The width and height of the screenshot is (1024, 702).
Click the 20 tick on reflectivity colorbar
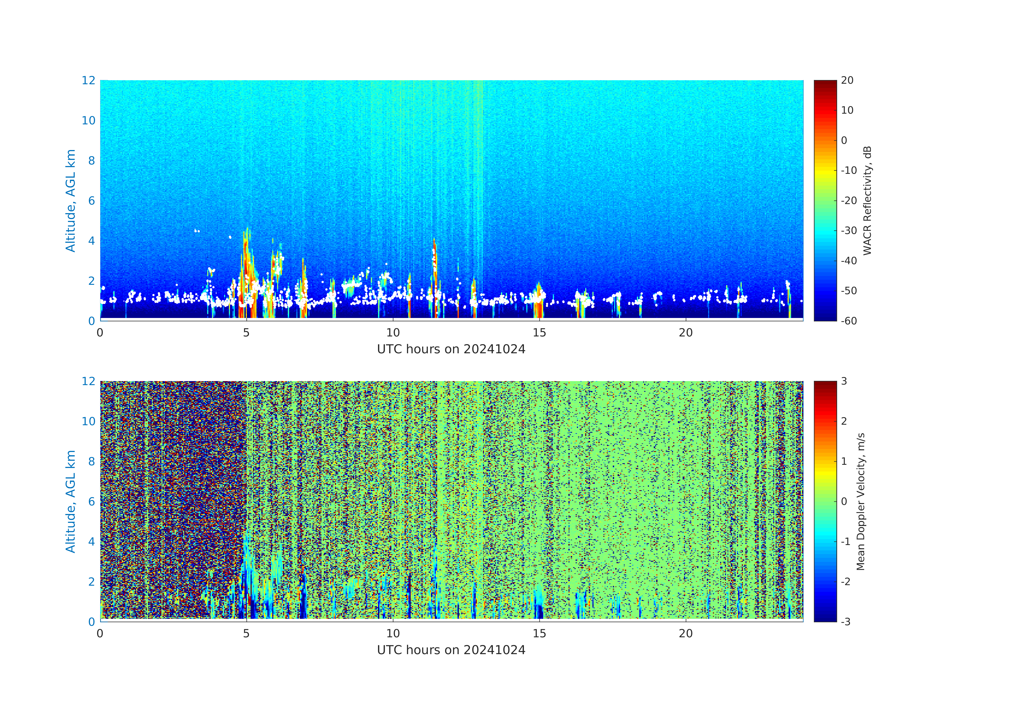[847, 80]
